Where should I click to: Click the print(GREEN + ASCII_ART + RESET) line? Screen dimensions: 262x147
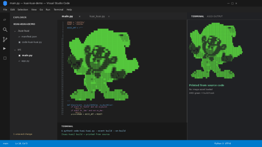[x=87, y=114]
